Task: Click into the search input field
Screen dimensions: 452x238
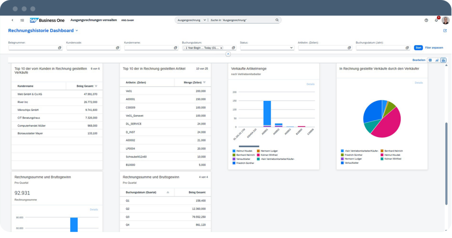Action: pos(241,20)
